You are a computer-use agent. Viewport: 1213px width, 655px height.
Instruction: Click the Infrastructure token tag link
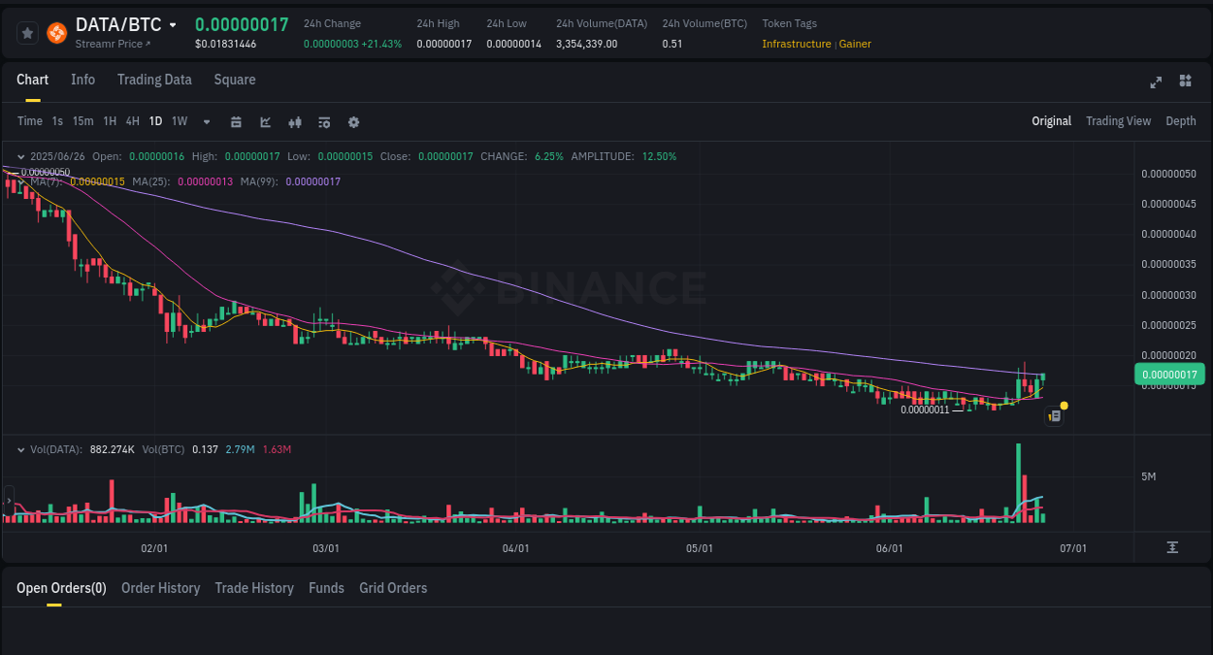click(797, 44)
